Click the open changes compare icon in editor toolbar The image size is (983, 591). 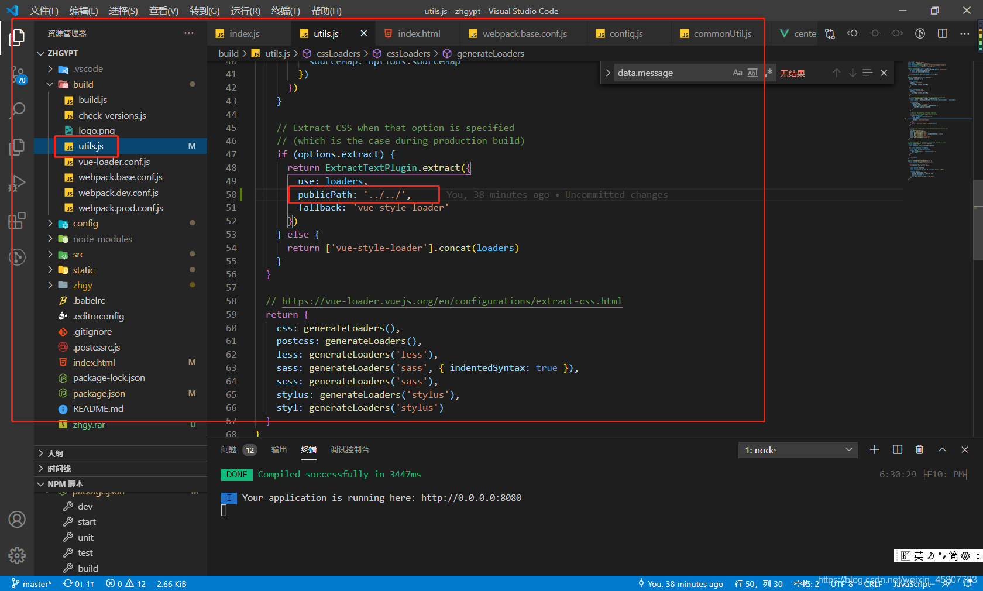pos(830,33)
